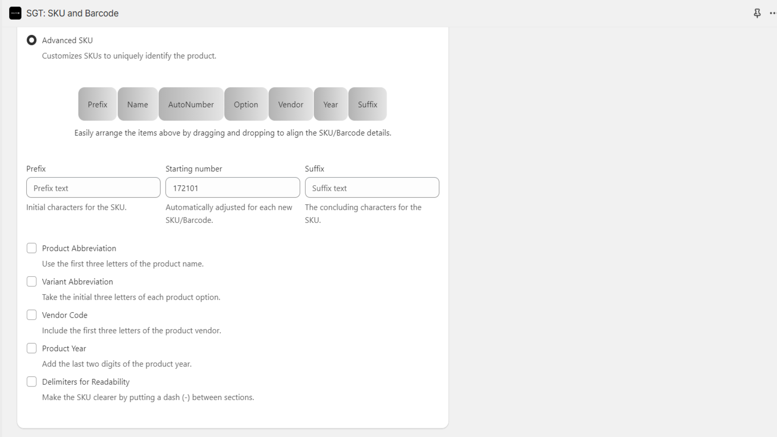Click the SGT: SKU and Barcode title

point(72,13)
